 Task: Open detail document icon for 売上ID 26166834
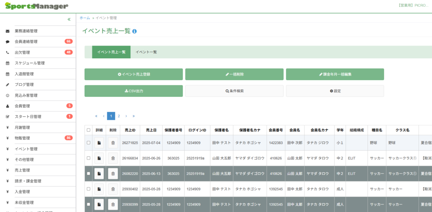tap(99, 158)
